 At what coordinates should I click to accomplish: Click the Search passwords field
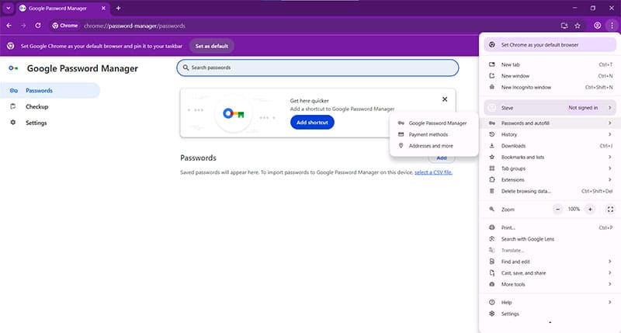(x=317, y=68)
